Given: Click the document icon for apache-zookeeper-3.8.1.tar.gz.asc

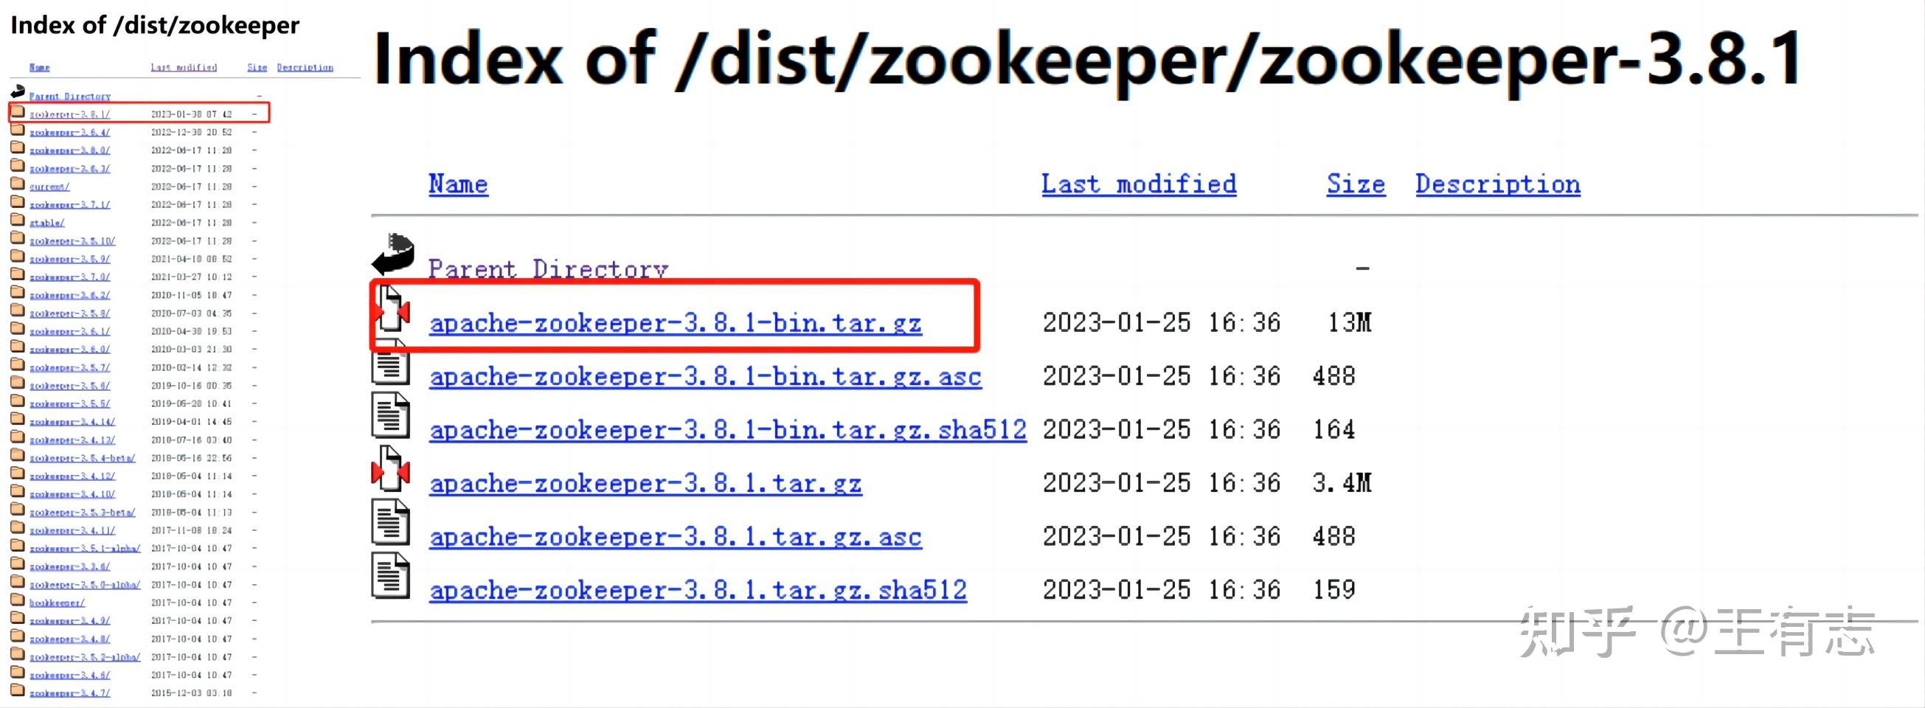Looking at the screenshot, I should coord(391,522).
